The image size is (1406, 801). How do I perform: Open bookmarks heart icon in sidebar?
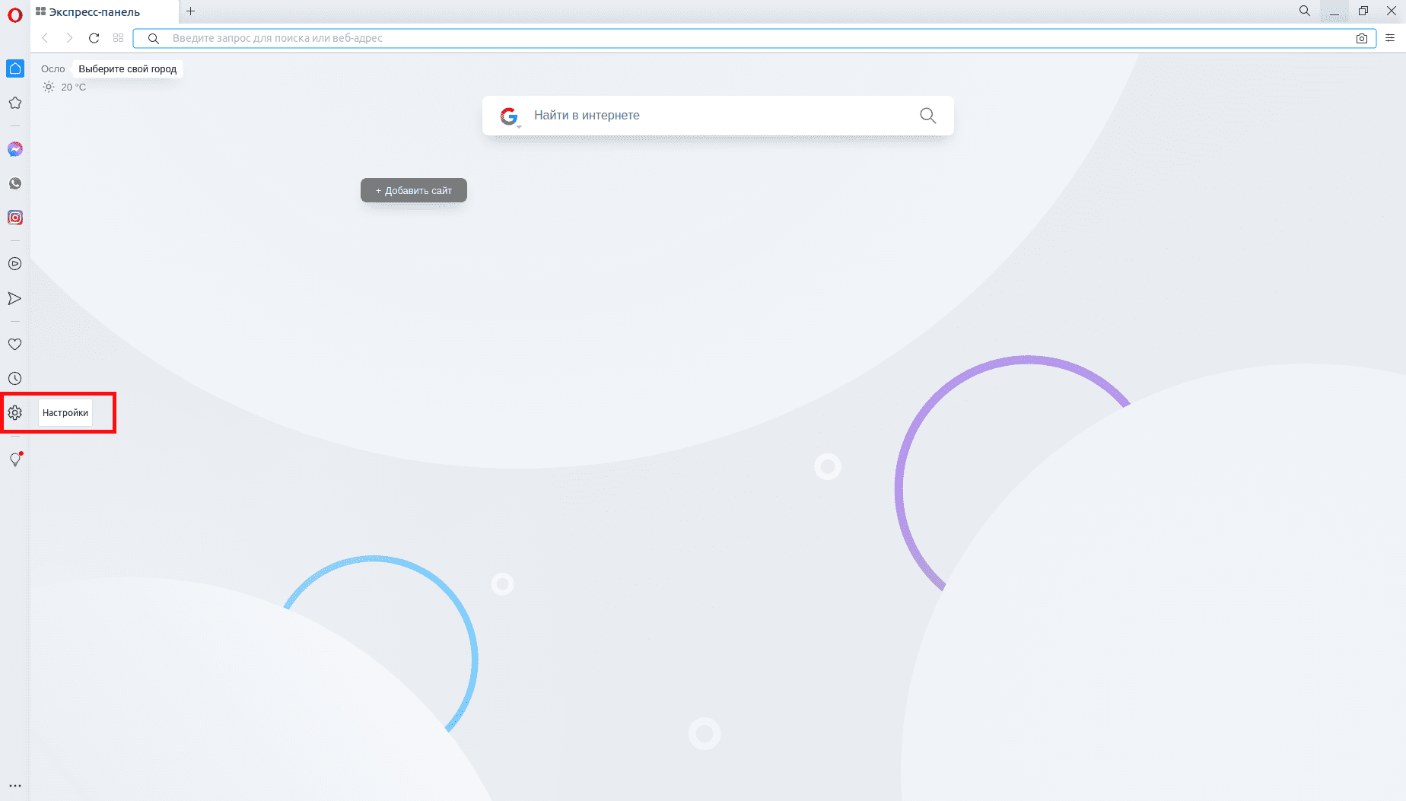[15, 345]
